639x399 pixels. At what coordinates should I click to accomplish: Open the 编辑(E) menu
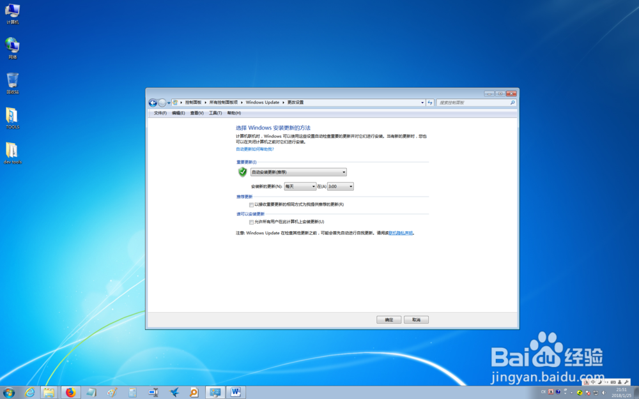[178, 113]
